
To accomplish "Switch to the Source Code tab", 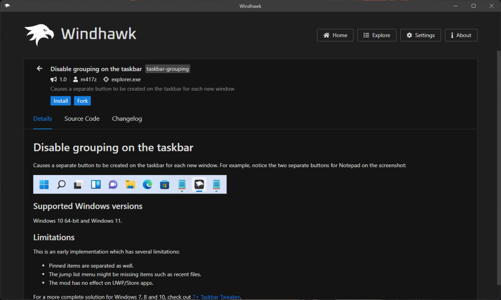I will (82, 119).
